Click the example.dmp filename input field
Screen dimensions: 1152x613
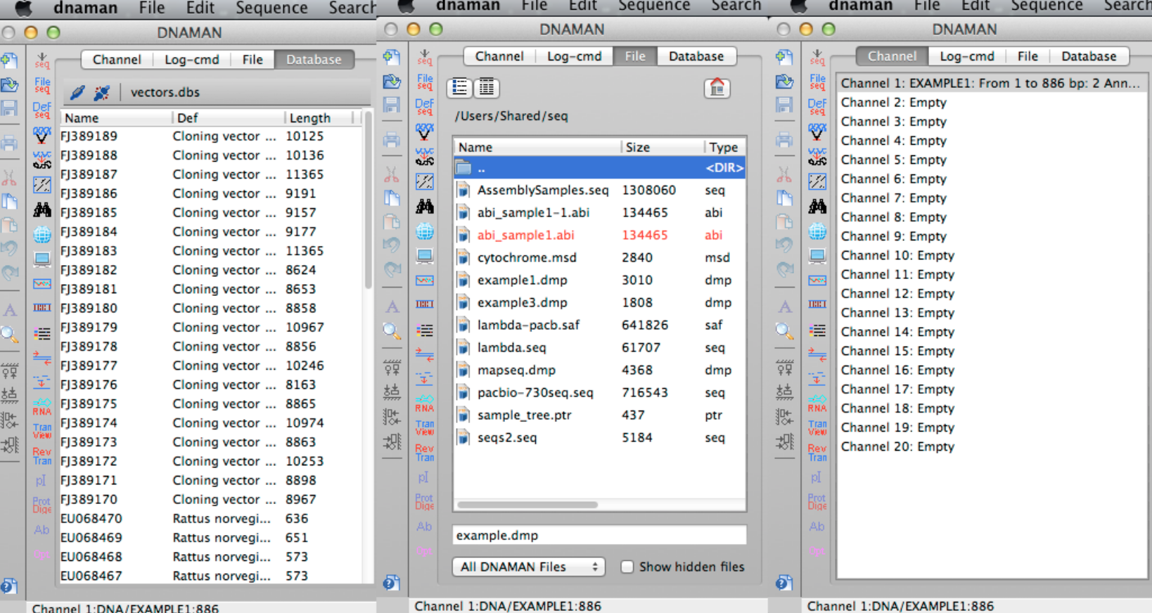coord(599,535)
